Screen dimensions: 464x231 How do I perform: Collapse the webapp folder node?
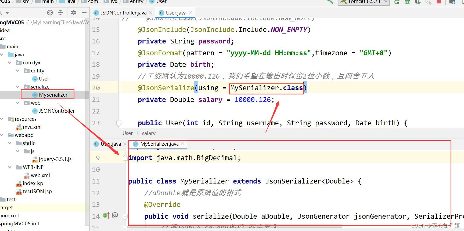tap(2, 135)
